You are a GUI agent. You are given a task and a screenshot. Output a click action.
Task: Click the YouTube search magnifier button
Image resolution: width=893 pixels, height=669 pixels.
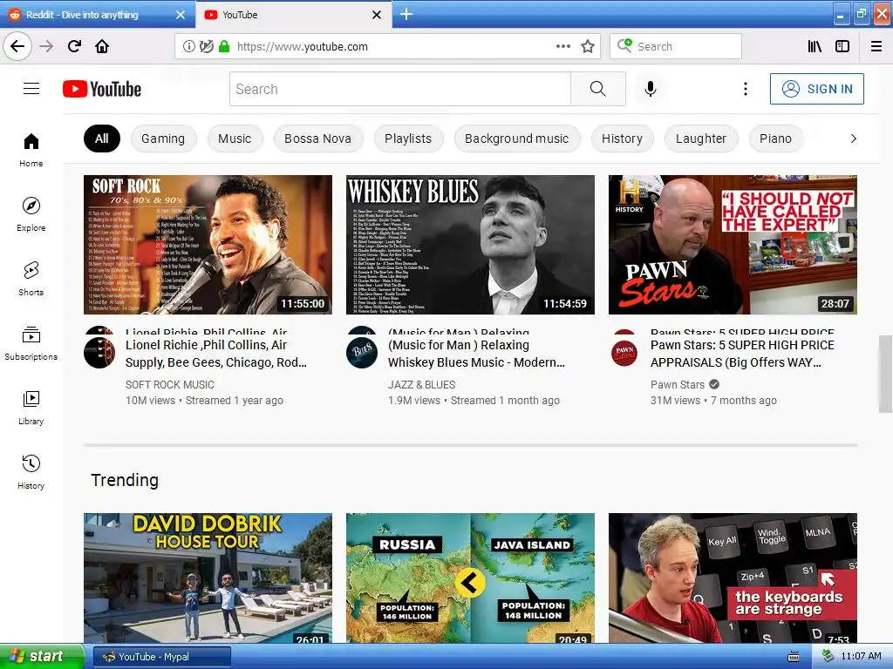coord(598,89)
